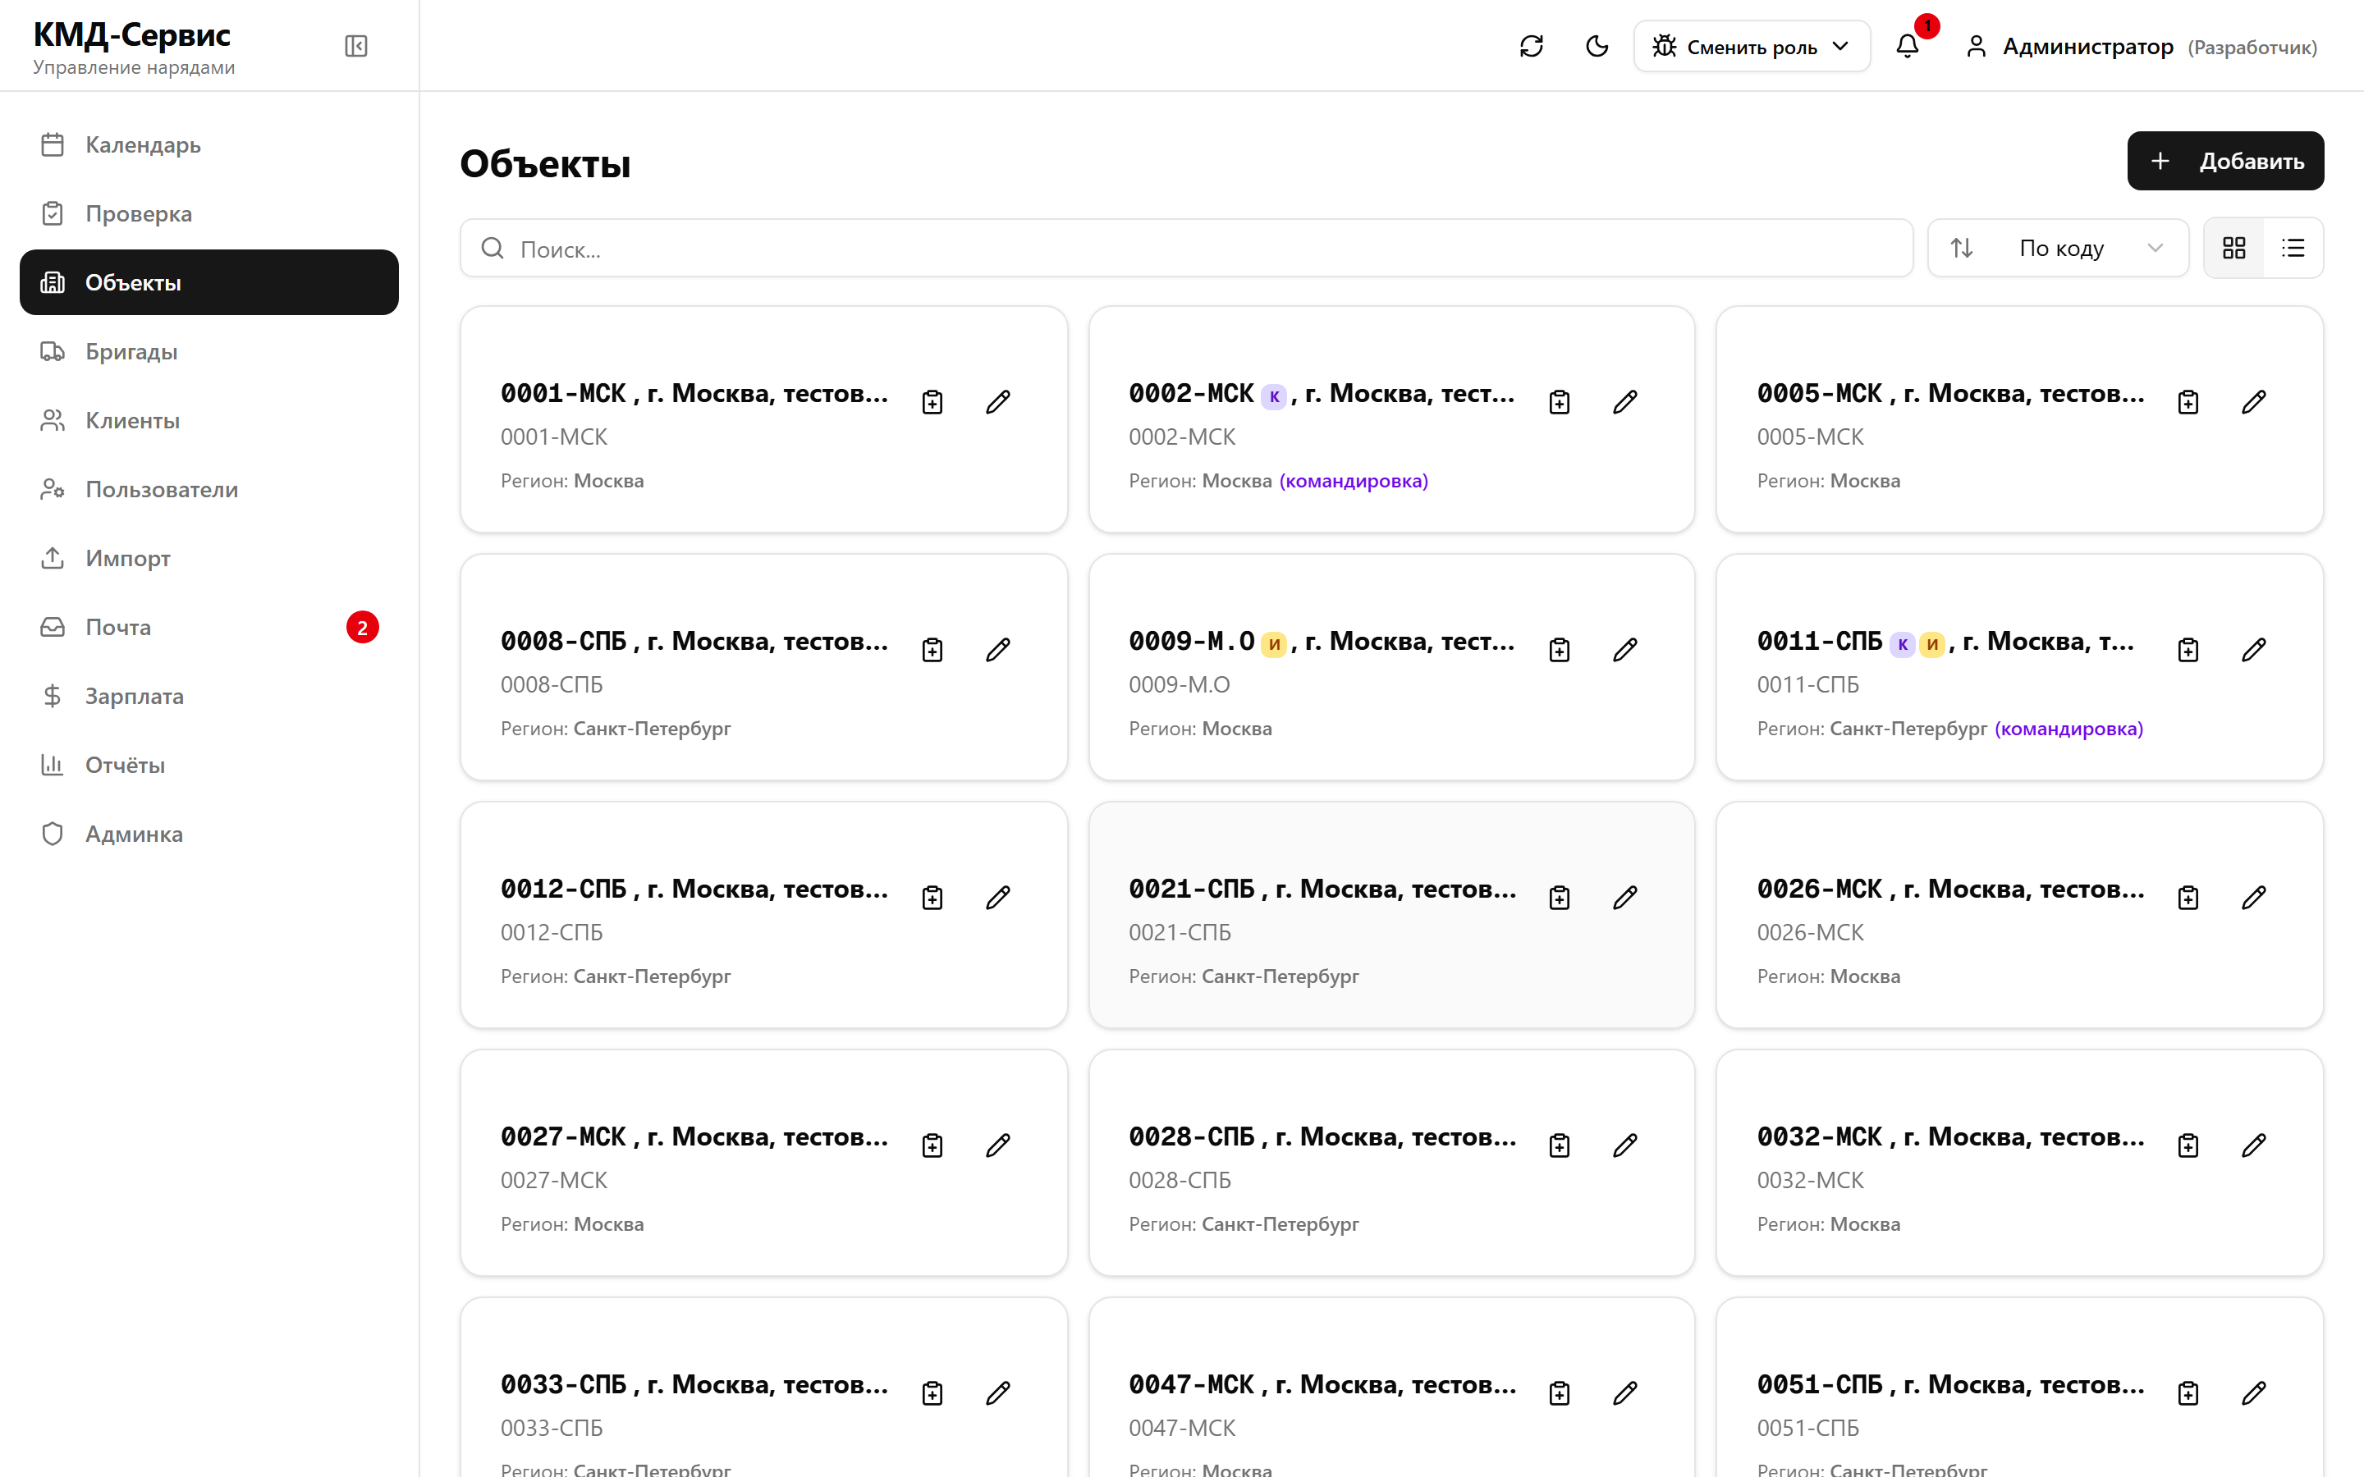
Task: Open object card title 0021-СПБ
Action: [x=1322, y=889]
